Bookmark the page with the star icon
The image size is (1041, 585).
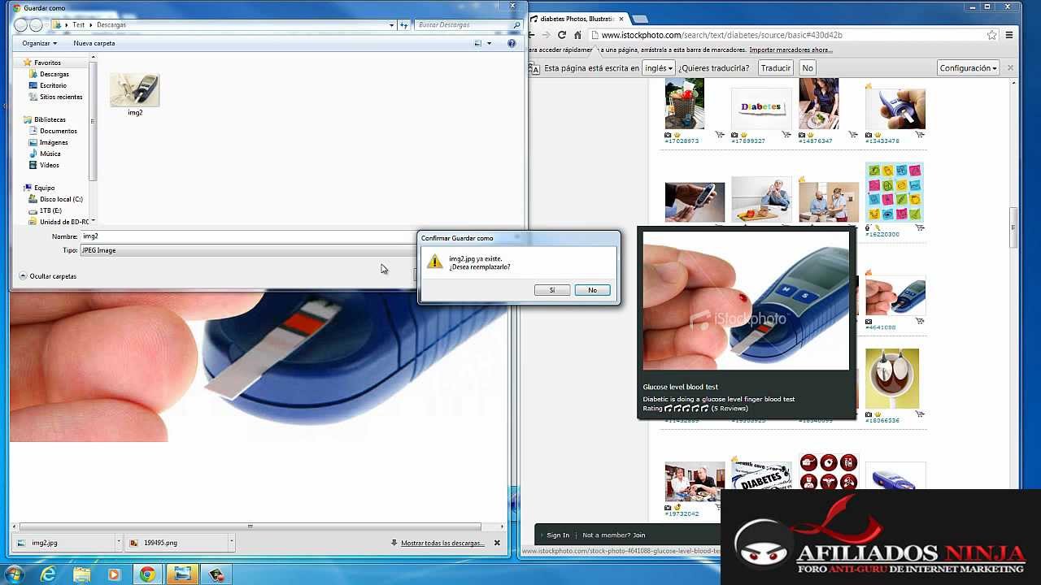pyautogui.click(x=991, y=35)
